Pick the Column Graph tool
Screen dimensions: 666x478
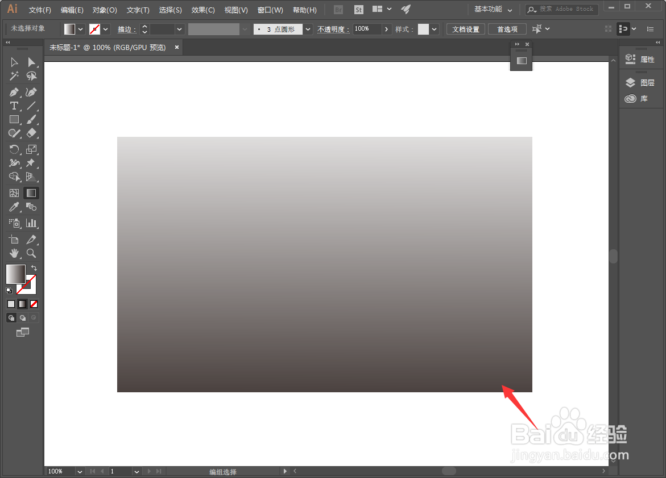click(31, 223)
